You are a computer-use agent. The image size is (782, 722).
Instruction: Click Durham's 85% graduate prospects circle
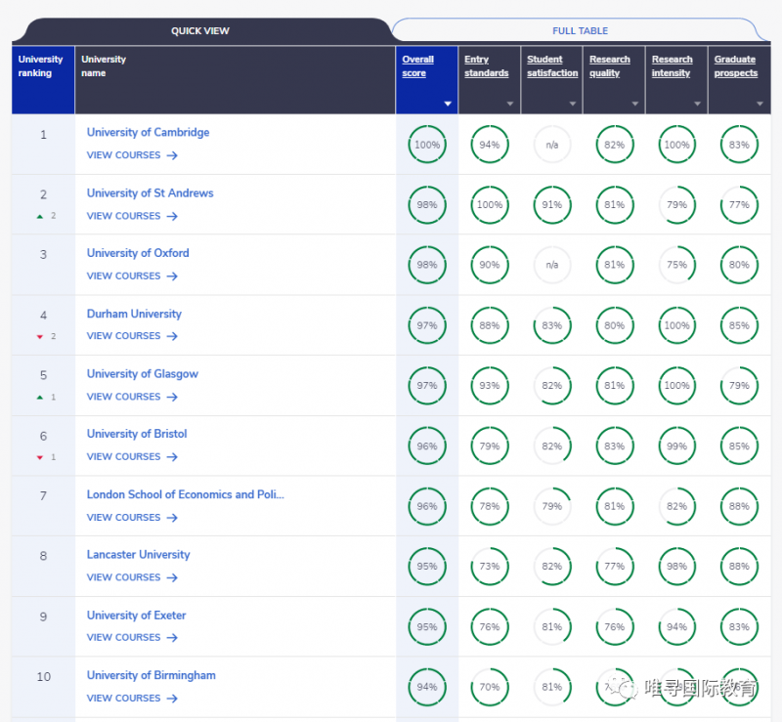click(x=739, y=325)
